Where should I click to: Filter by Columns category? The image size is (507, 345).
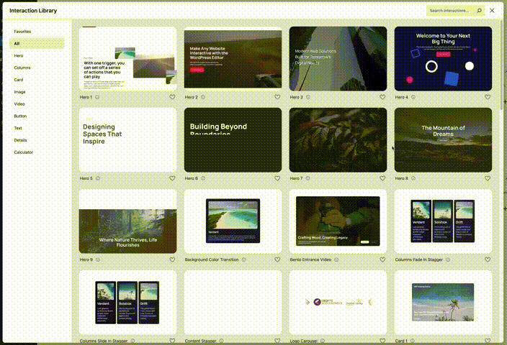click(x=22, y=68)
